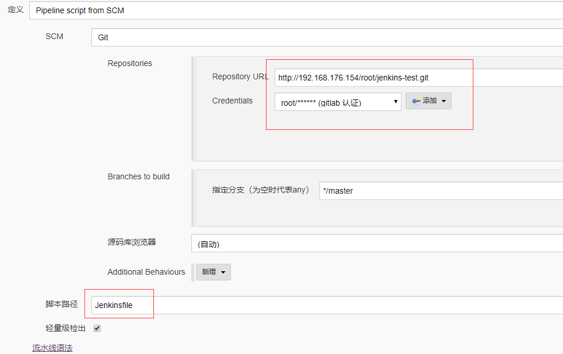Click the key icon on the 添加 button
The image size is (563, 354).
click(x=416, y=101)
